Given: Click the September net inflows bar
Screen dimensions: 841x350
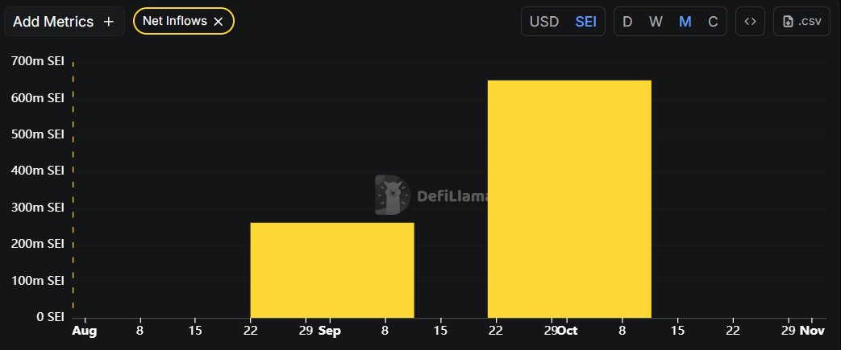Looking at the screenshot, I should pyautogui.click(x=332, y=270).
